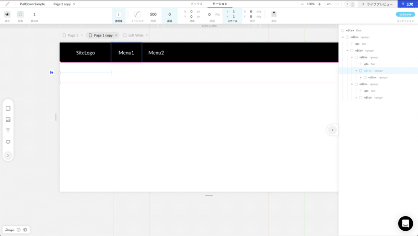418x236 pixels.
Task: Open the user avatar icon
Action: point(352,4)
